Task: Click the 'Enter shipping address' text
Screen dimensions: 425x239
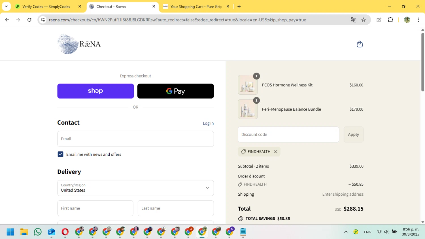Action: [x=343, y=194]
